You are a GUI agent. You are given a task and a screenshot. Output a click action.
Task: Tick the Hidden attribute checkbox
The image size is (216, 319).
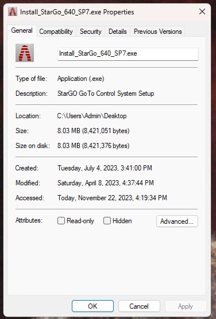(107, 221)
